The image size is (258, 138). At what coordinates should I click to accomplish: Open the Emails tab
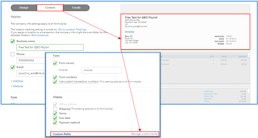click(76, 8)
